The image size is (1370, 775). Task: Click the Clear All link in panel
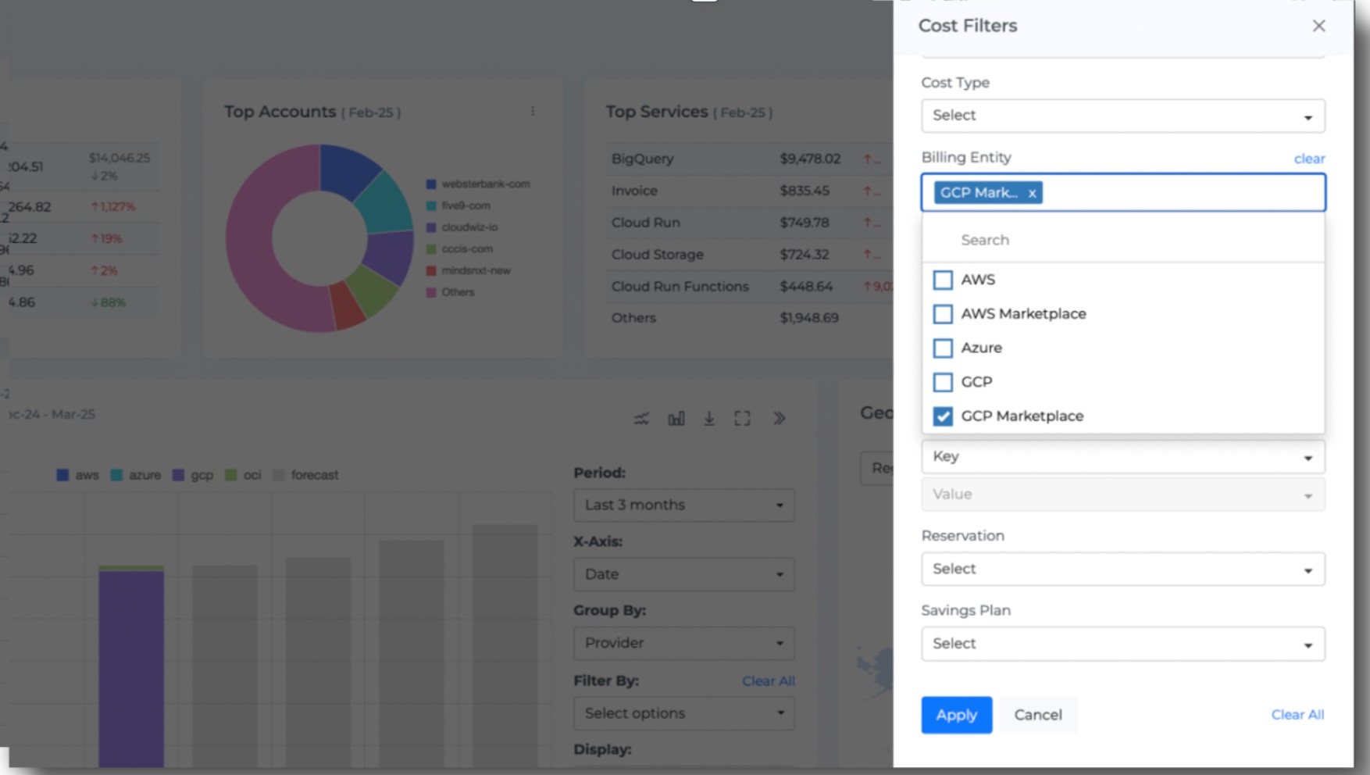[1297, 715]
